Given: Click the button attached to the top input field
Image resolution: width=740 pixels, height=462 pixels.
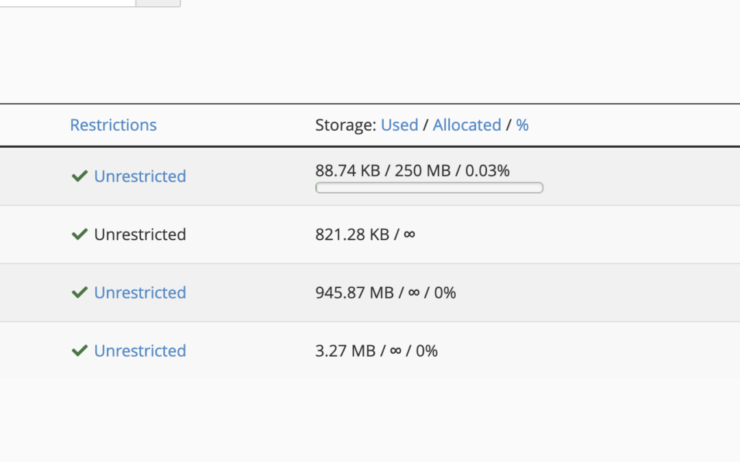Looking at the screenshot, I should 158,3.
